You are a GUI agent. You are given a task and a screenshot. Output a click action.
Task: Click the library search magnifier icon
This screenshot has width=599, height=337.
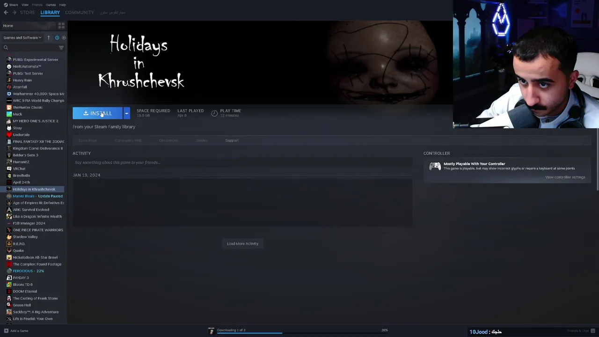point(6,48)
